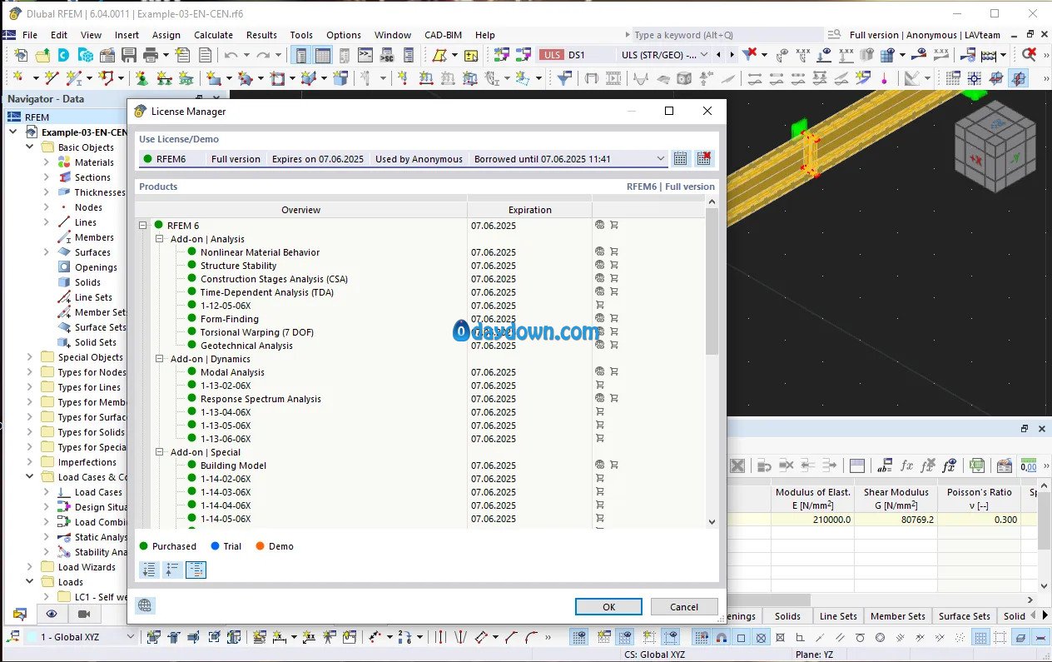Click the new model icon in toolbar

pyautogui.click(x=21, y=55)
